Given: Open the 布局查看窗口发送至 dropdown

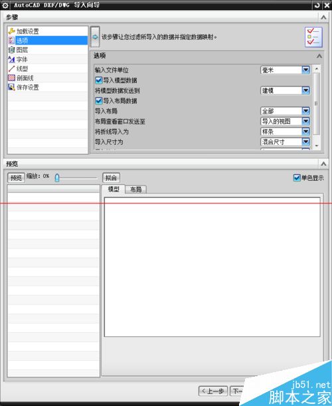Looking at the screenshot, I should (x=285, y=121).
